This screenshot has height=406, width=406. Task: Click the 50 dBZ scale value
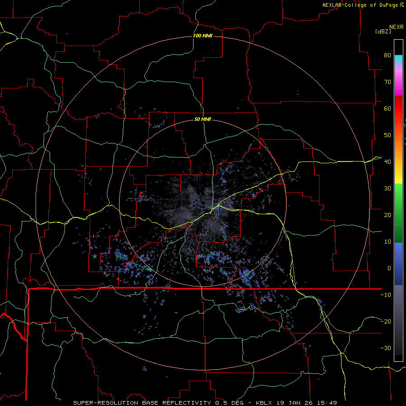388,135
